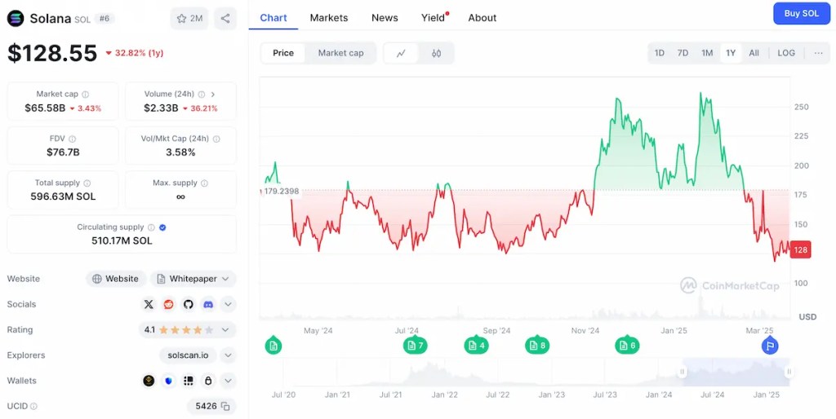Viewport: 836px width, 419px height.
Task: Open the Whitepaper dropdown
Action: click(195, 279)
